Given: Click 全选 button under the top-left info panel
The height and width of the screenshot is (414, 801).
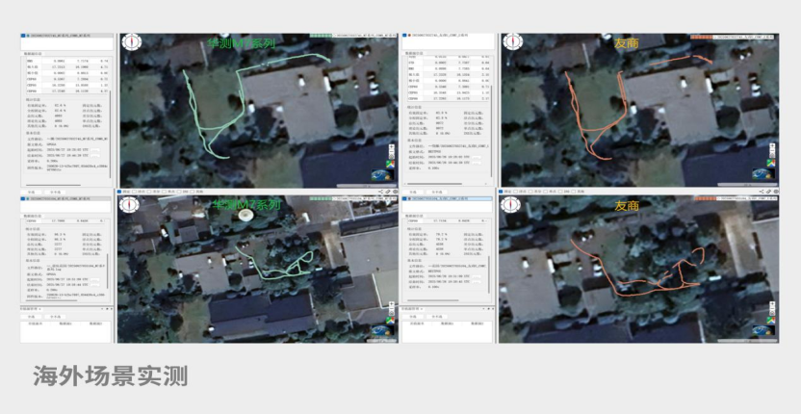Looking at the screenshot, I should click(x=31, y=193).
